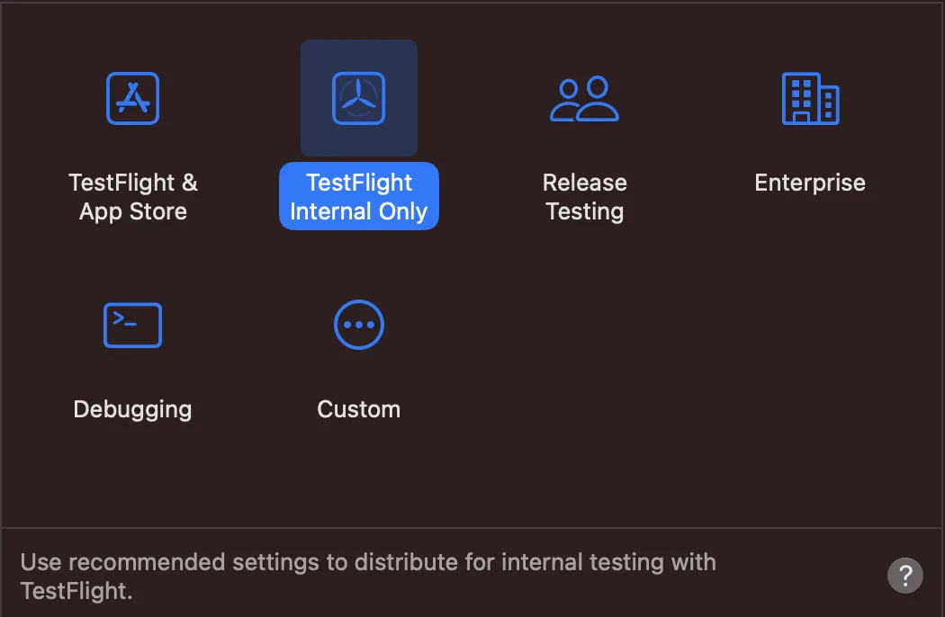
Task: Click the "TestFlight & App Store" label
Action: (x=133, y=197)
